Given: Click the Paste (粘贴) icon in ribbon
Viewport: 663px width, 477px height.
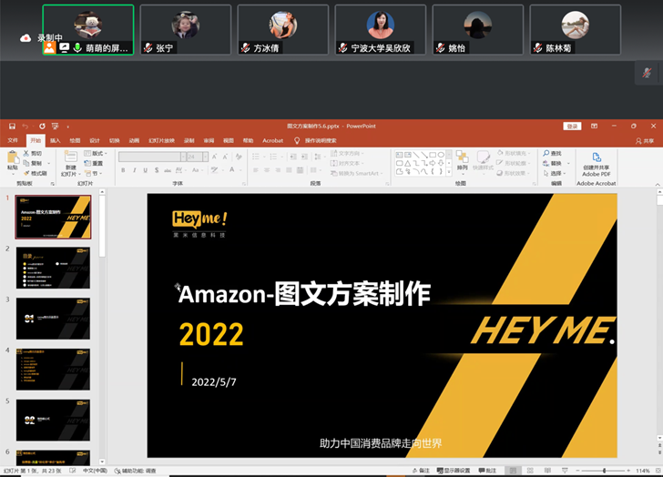Looking at the screenshot, I should pos(12,159).
